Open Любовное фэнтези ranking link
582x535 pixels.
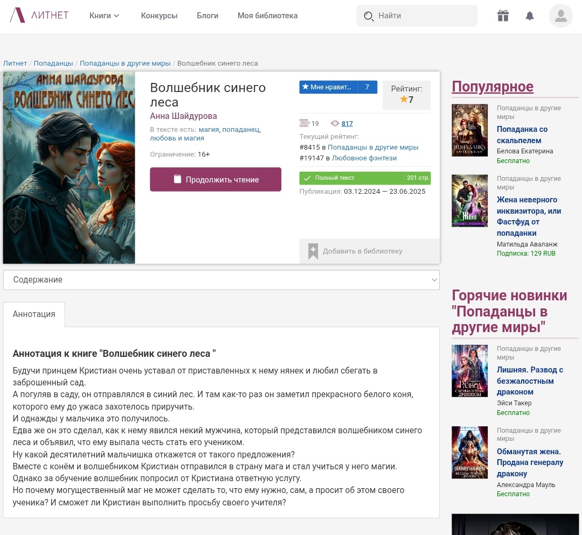[x=364, y=158]
